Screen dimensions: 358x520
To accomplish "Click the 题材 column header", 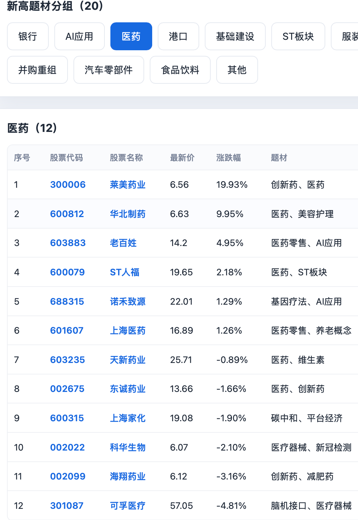I will tap(279, 158).
